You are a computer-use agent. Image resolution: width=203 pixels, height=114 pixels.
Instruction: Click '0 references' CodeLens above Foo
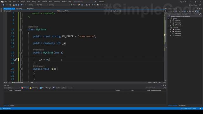click(x=39, y=66)
